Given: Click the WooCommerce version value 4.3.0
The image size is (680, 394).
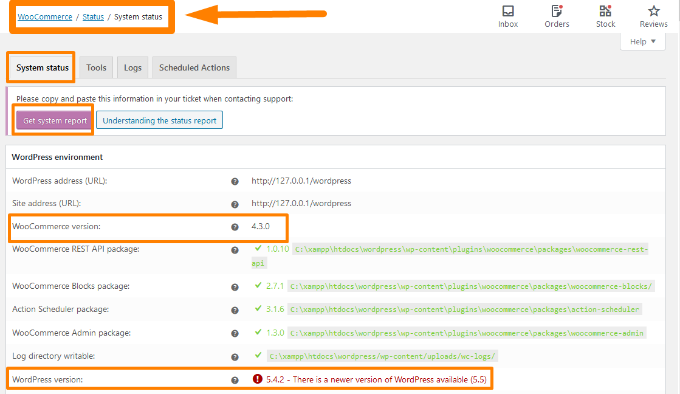Looking at the screenshot, I should pyautogui.click(x=261, y=227).
